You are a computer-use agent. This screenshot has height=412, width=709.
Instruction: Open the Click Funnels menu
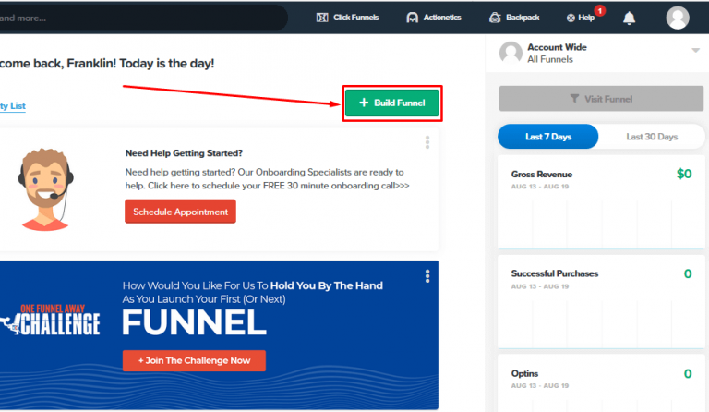pos(347,18)
